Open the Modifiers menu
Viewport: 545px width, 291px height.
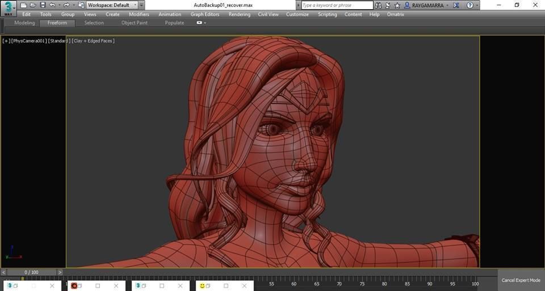point(139,14)
